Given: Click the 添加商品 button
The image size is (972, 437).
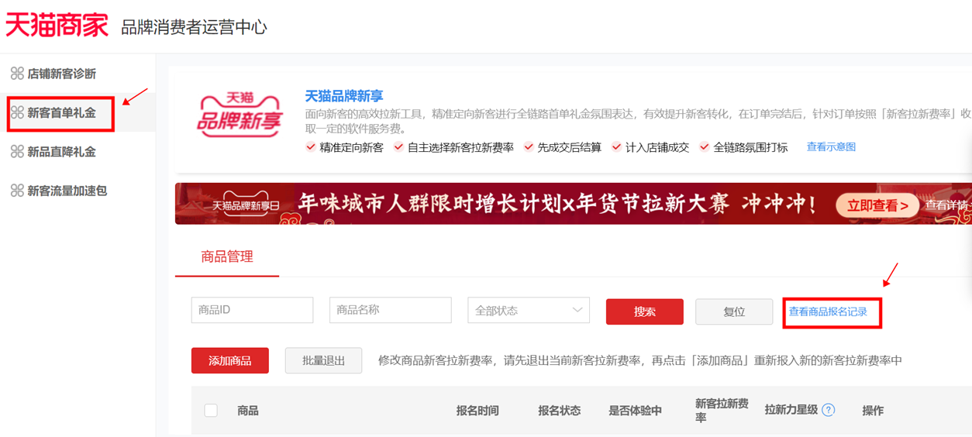Looking at the screenshot, I should (x=230, y=360).
